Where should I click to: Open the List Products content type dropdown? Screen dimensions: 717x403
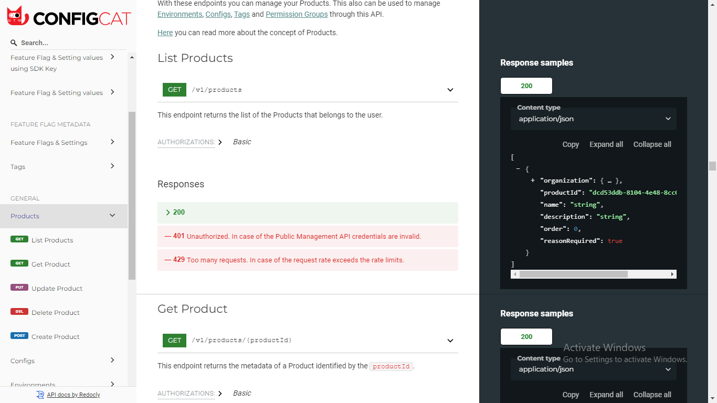pyautogui.click(x=593, y=119)
